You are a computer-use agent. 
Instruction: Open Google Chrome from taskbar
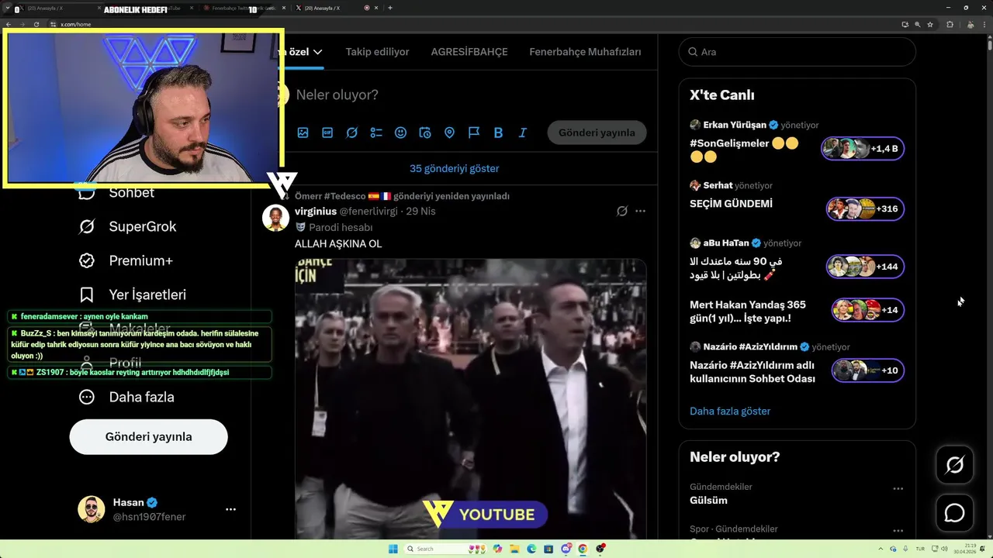point(583,549)
